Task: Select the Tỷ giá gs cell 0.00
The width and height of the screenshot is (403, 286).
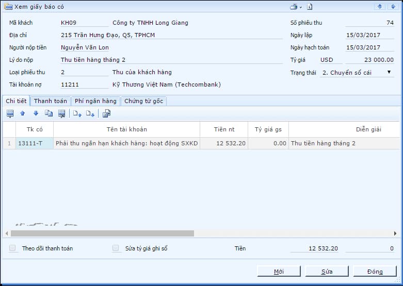Action: click(268, 143)
